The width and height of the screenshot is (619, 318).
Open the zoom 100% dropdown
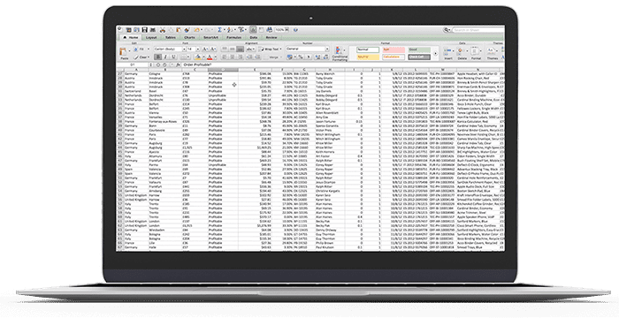tap(287, 30)
